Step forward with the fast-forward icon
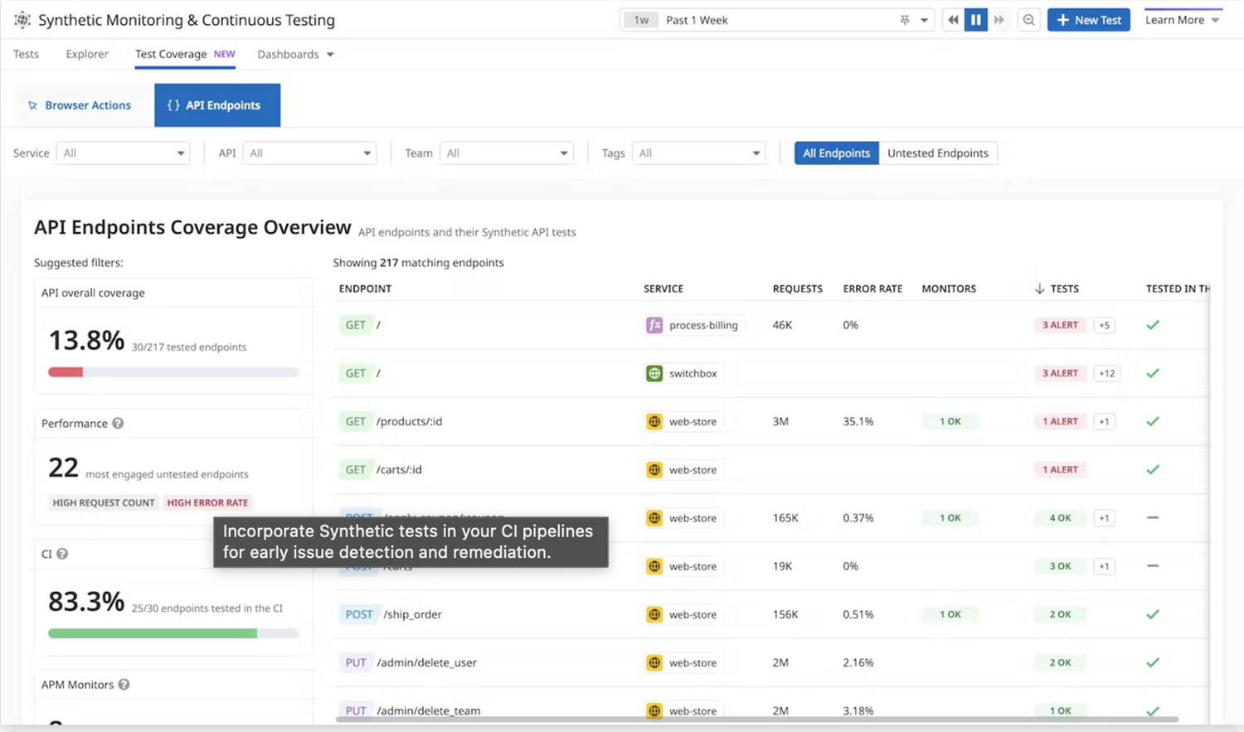1244x732 pixels. click(x=999, y=20)
